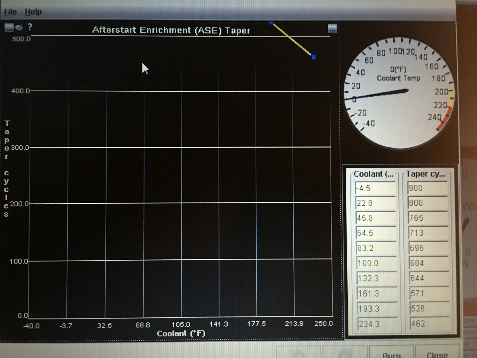Select the blue curve point at yellow line's lower end
Screen dimensions: 477x358
click(314, 57)
